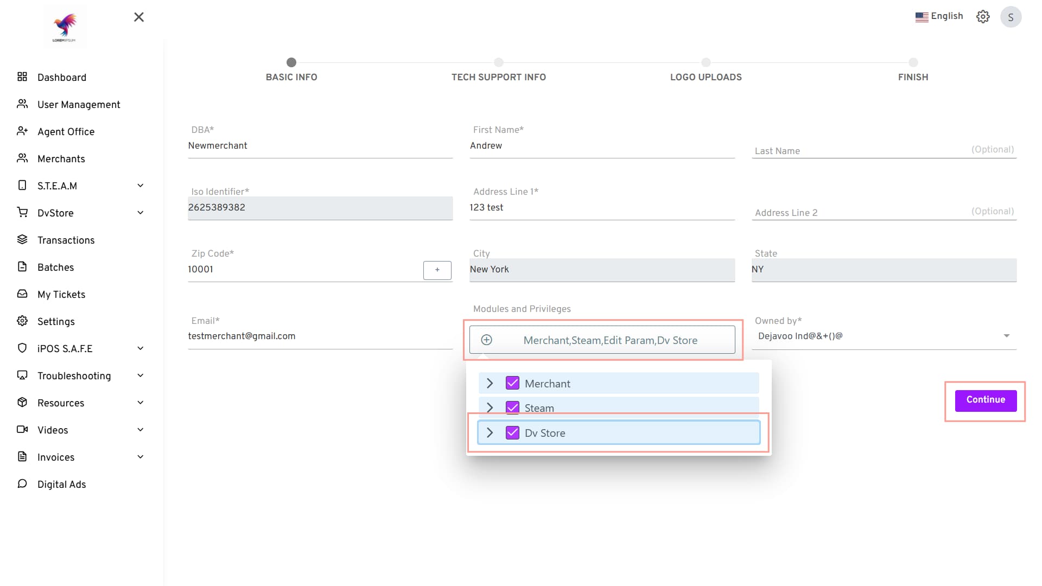Open the user avatar S menu
This screenshot has height=586, width=1042.
coord(1011,17)
